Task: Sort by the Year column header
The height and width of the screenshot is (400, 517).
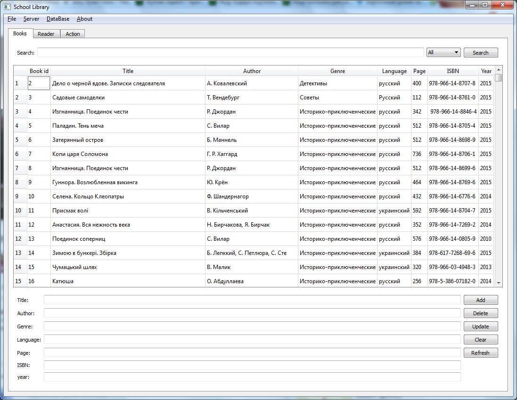Action: coord(486,71)
